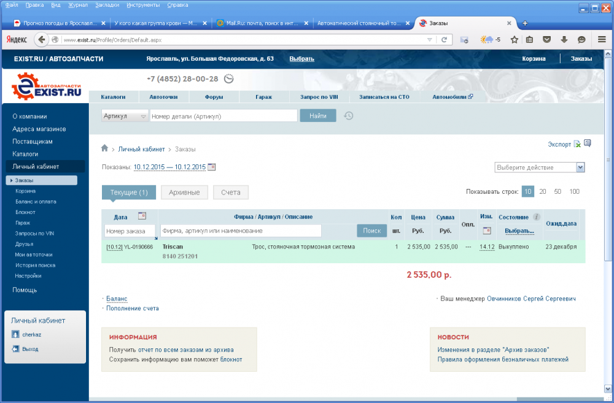The image size is (614, 403).
Task: Open the Артикул search type dropdown
Action: (x=125, y=116)
